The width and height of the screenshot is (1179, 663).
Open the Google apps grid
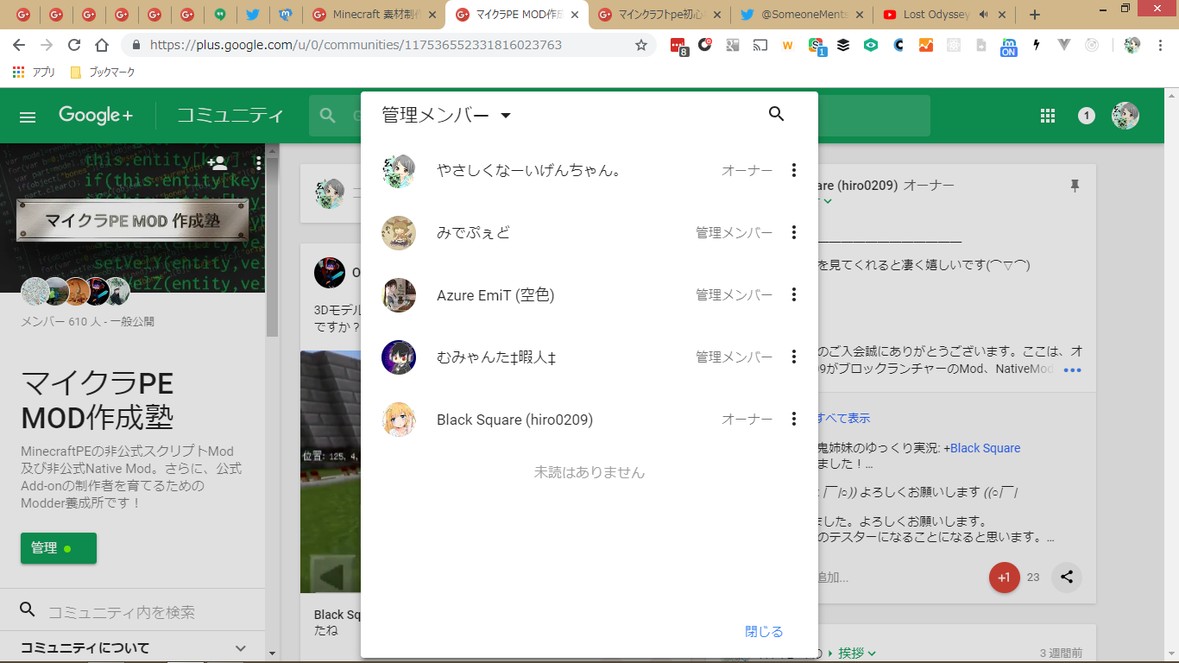(1048, 116)
